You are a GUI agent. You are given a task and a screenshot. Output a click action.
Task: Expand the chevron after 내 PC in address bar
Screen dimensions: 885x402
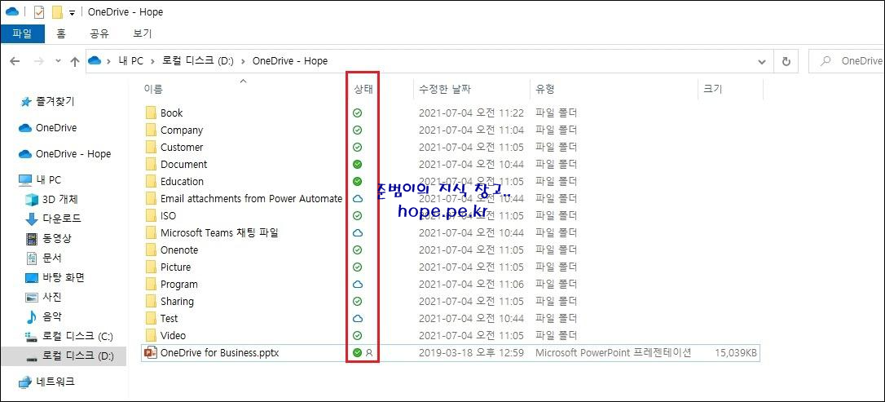[x=152, y=61]
